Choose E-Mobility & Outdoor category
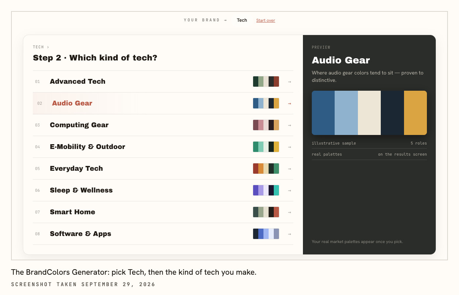The width and height of the screenshot is (459, 295). [163, 147]
